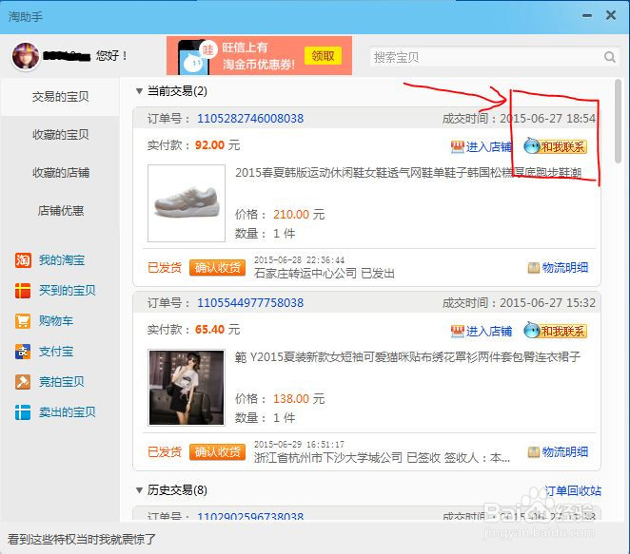The width and height of the screenshot is (630, 554).
Task: Click the 已发货 label of shoe order
Action: click(x=165, y=268)
